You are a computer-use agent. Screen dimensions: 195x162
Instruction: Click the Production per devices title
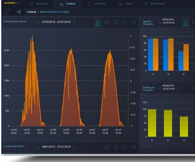click(x=15, y=22)
